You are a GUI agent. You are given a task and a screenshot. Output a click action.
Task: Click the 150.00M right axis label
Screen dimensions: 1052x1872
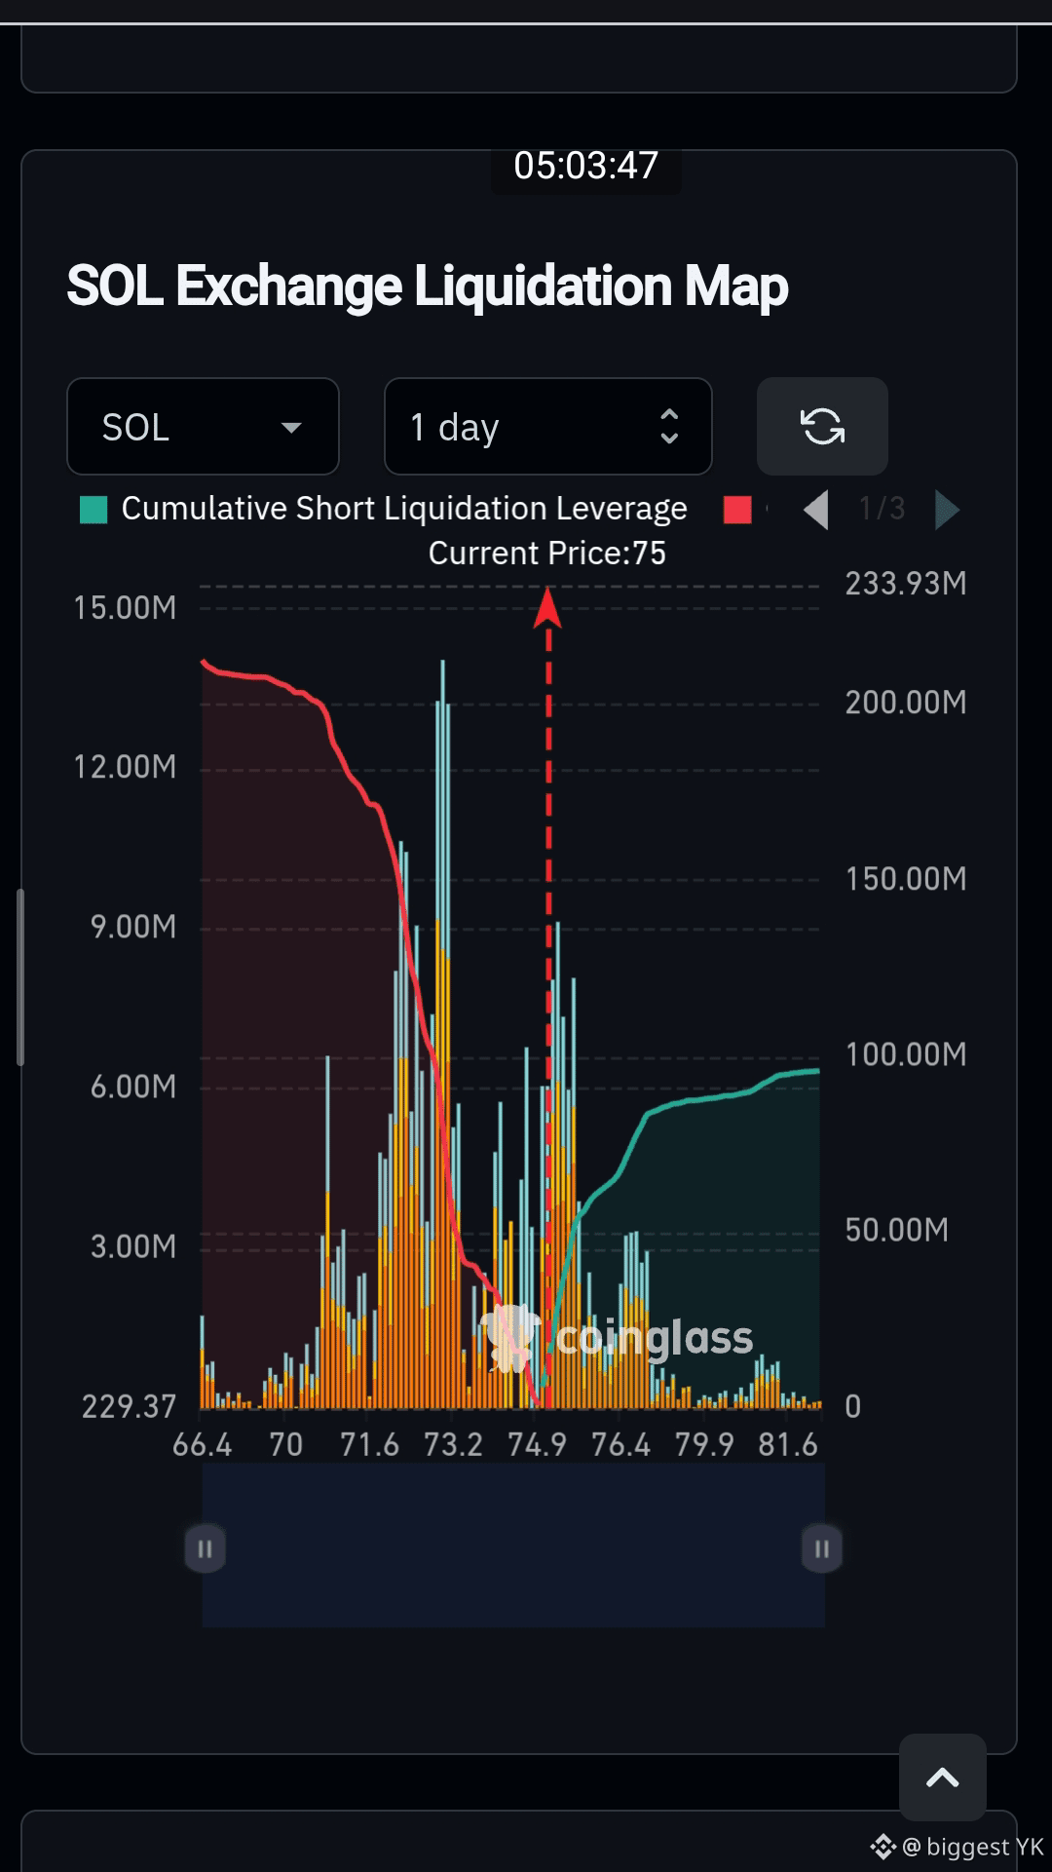pos(906,879)
